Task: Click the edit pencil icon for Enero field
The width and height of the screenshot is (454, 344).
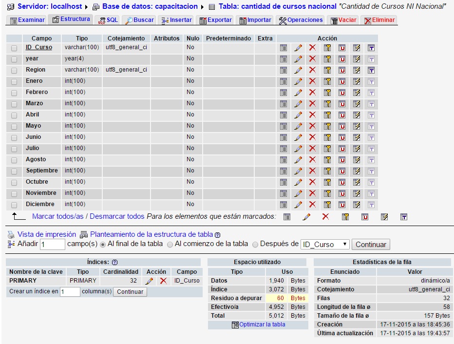Action: point(298,81)
